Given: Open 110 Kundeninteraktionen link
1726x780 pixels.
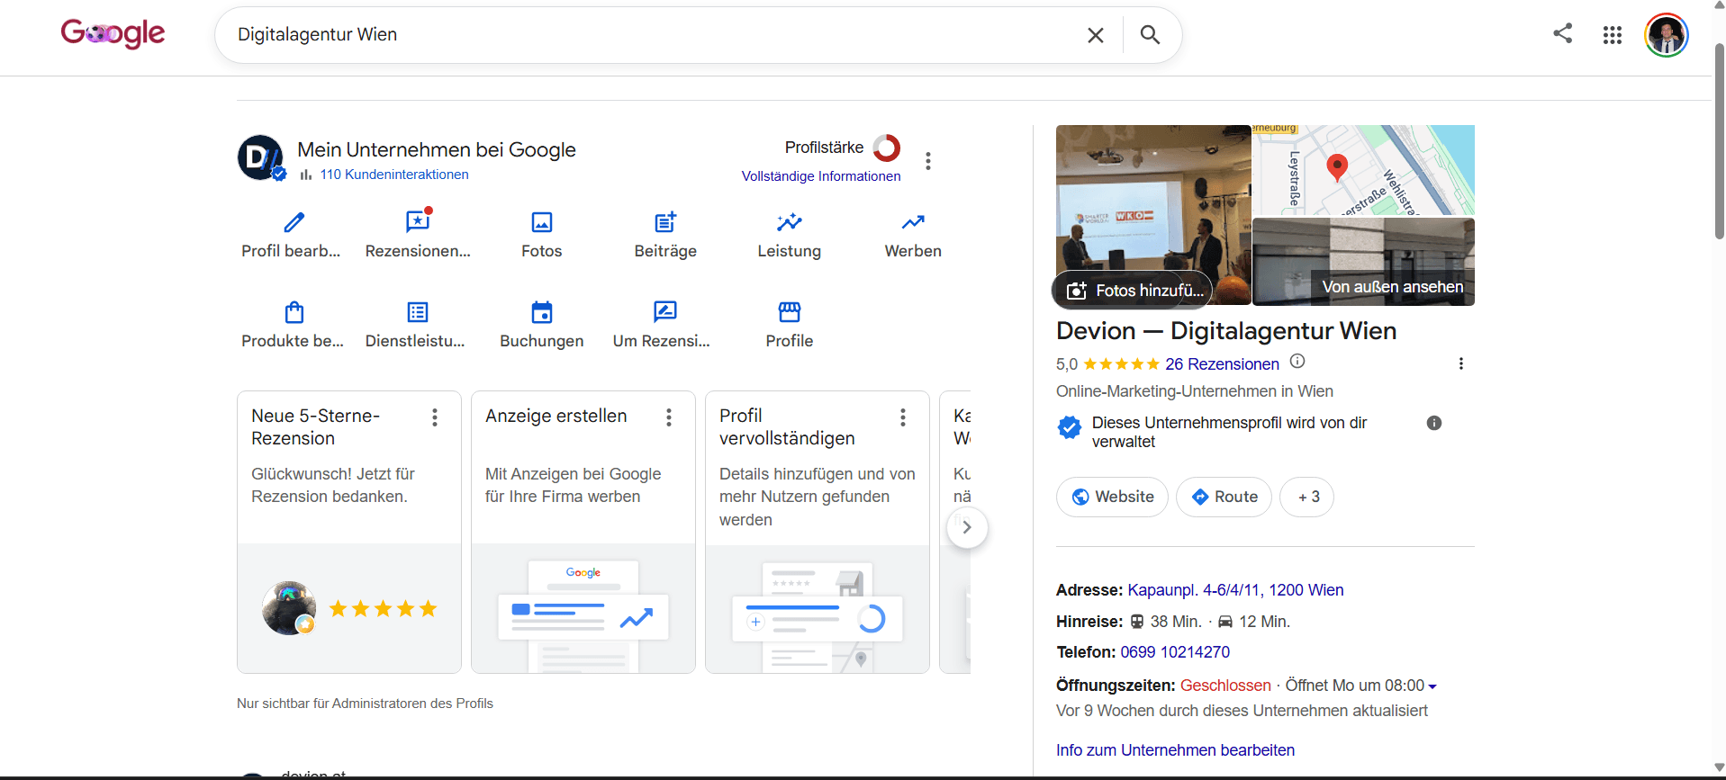Looking at the screenshot, I should tap(394, 175).
